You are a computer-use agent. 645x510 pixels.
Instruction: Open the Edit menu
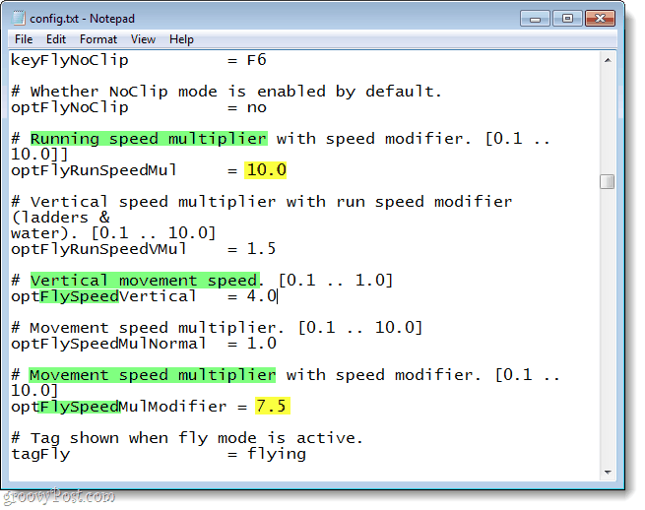point(56,39)
